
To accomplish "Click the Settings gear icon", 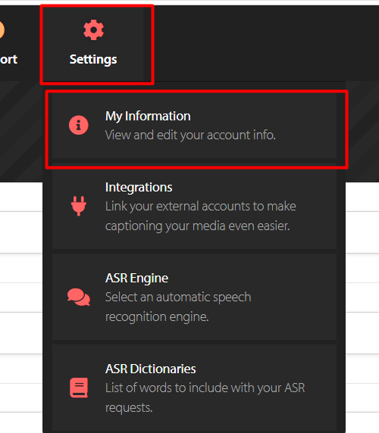I will [93, 30].
